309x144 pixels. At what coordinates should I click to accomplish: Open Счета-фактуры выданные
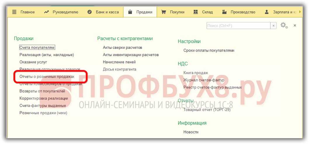coord(43,106)
